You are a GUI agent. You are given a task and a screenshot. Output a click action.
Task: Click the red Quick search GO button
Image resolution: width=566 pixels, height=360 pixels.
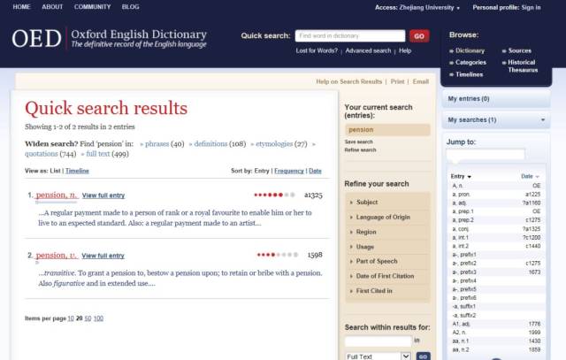[419, 35]
